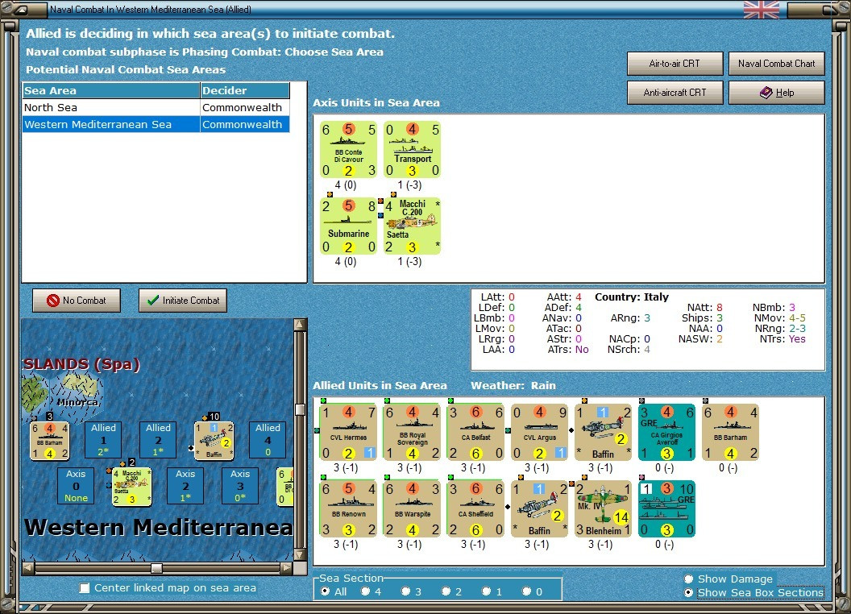Enable Center linked map on sea area

coord(84,588)
